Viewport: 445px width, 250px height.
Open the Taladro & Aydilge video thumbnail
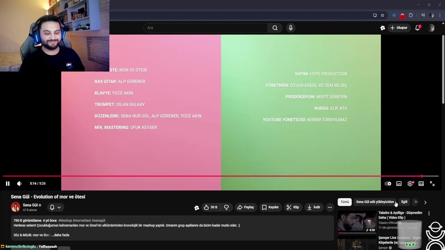(x=357, y=222)
